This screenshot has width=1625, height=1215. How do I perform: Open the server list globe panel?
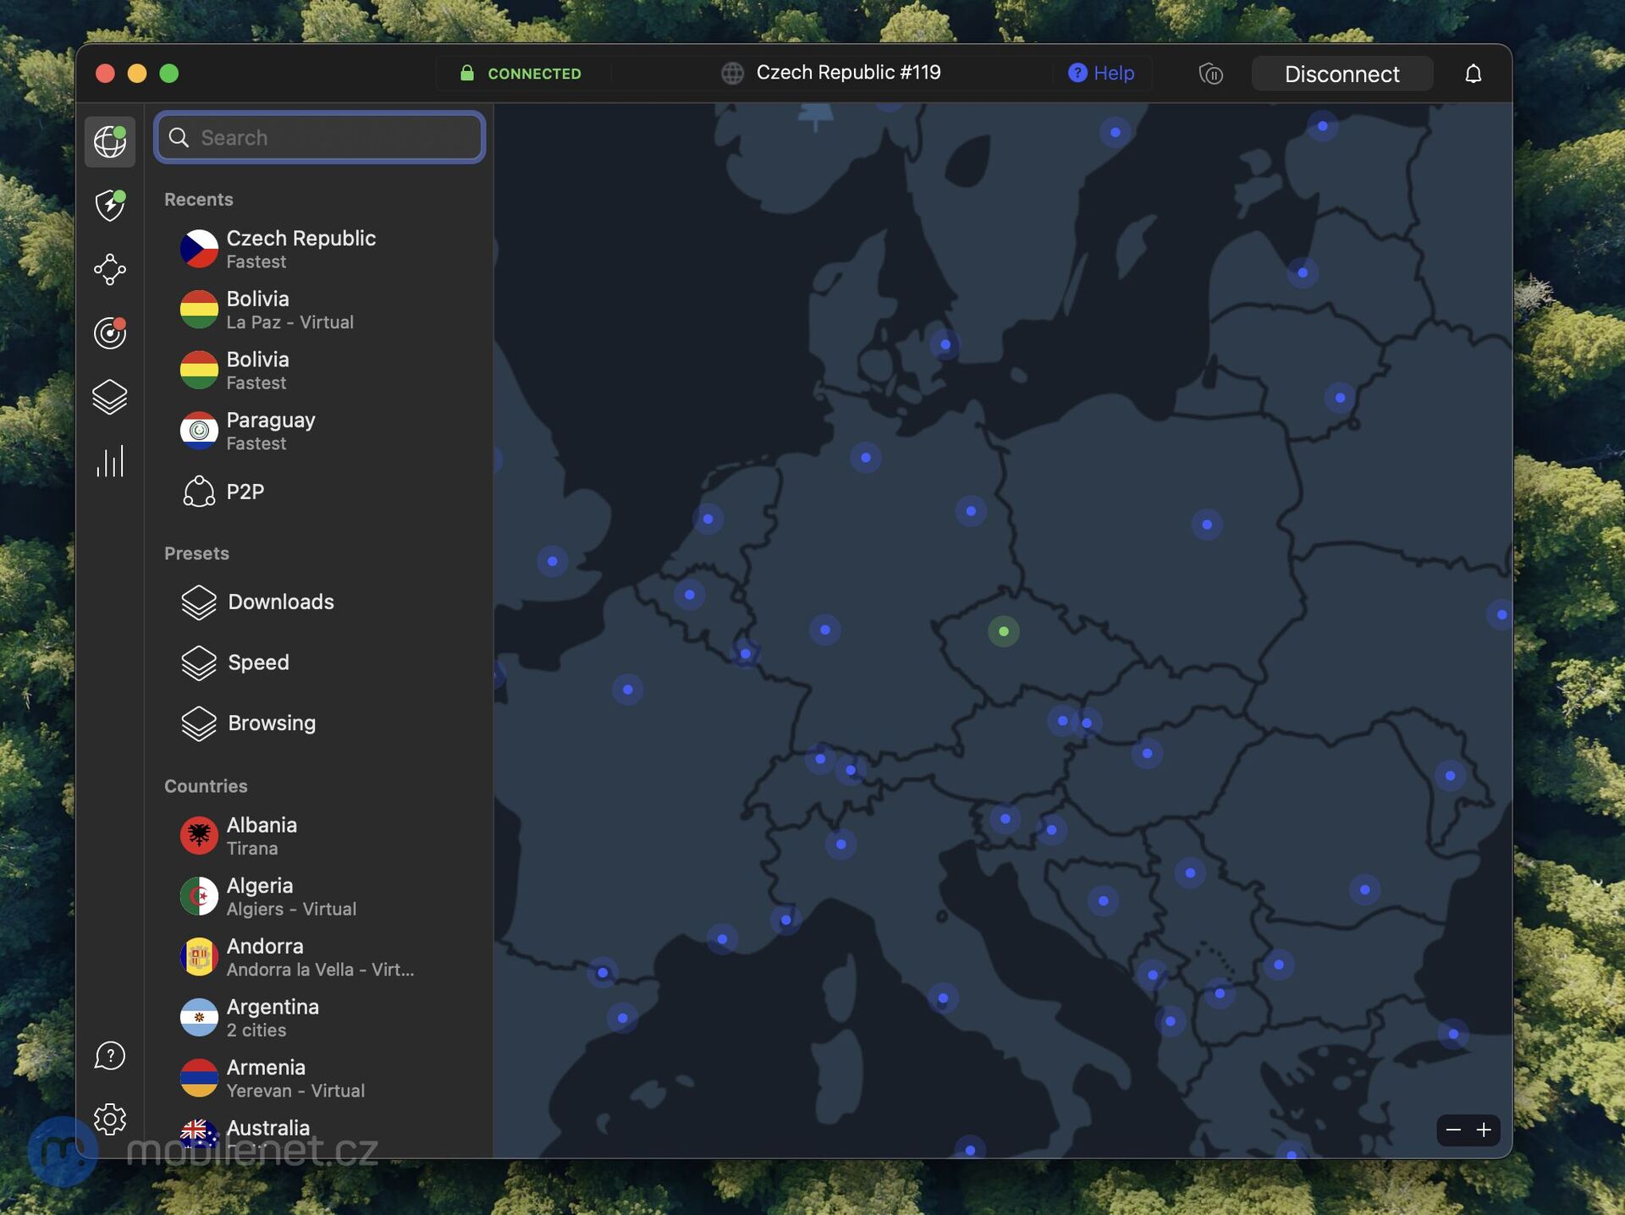[110, 141]
